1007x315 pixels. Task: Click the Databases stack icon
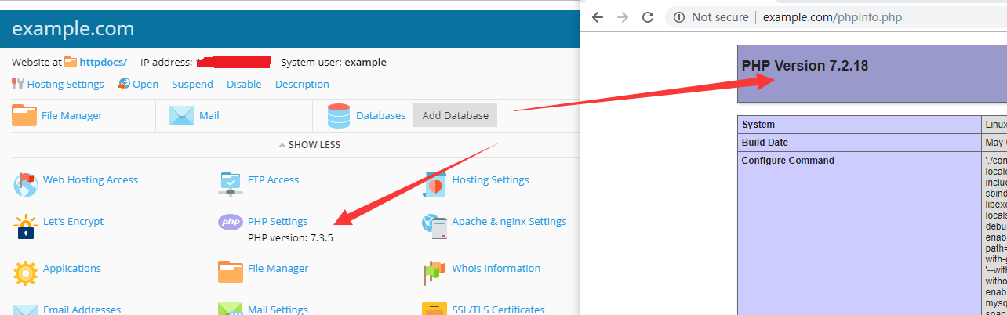pyautogui.click(x=339, y=116)
